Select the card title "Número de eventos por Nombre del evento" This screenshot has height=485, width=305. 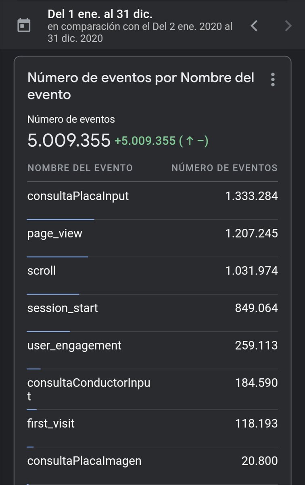pos(141,86)
